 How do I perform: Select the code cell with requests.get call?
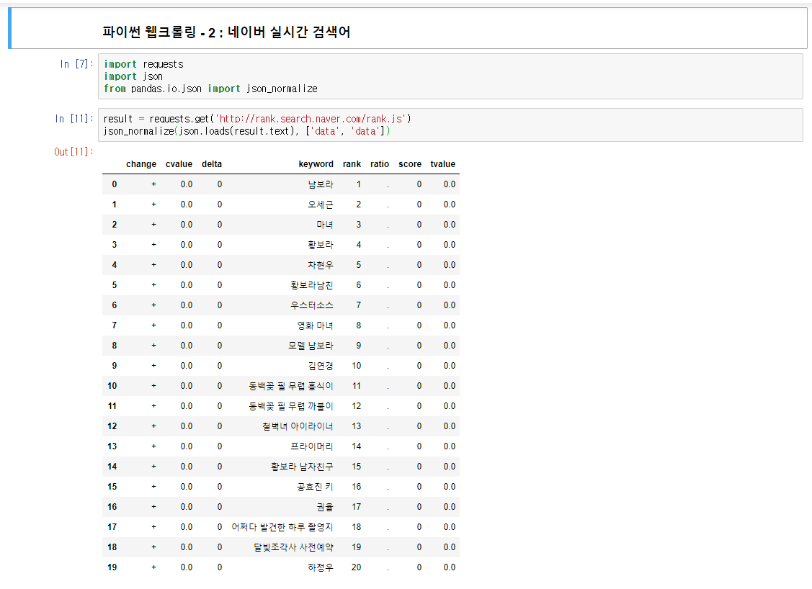pyautogui.click(x=450, y=125)
